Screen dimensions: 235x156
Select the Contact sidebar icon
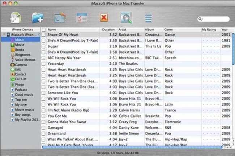(x=13, y=74)
